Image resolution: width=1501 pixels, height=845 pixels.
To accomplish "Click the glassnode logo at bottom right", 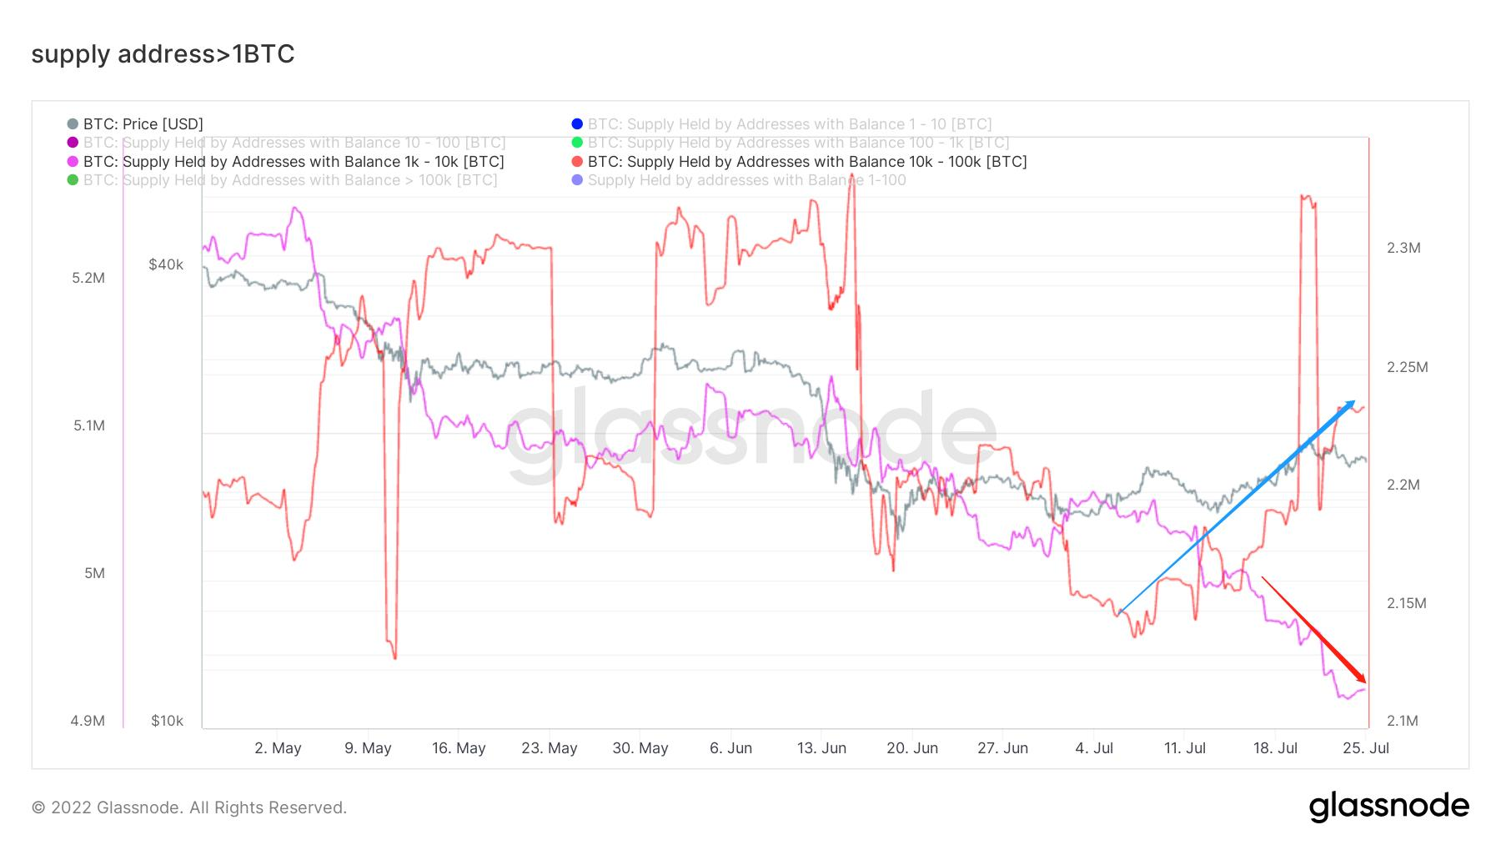I will click(1388, 807).
